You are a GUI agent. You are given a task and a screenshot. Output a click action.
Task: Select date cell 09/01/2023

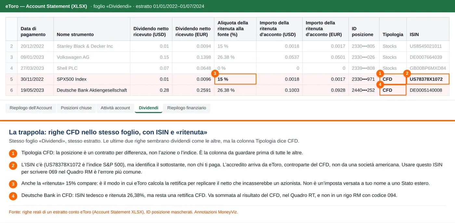point(35,57)
